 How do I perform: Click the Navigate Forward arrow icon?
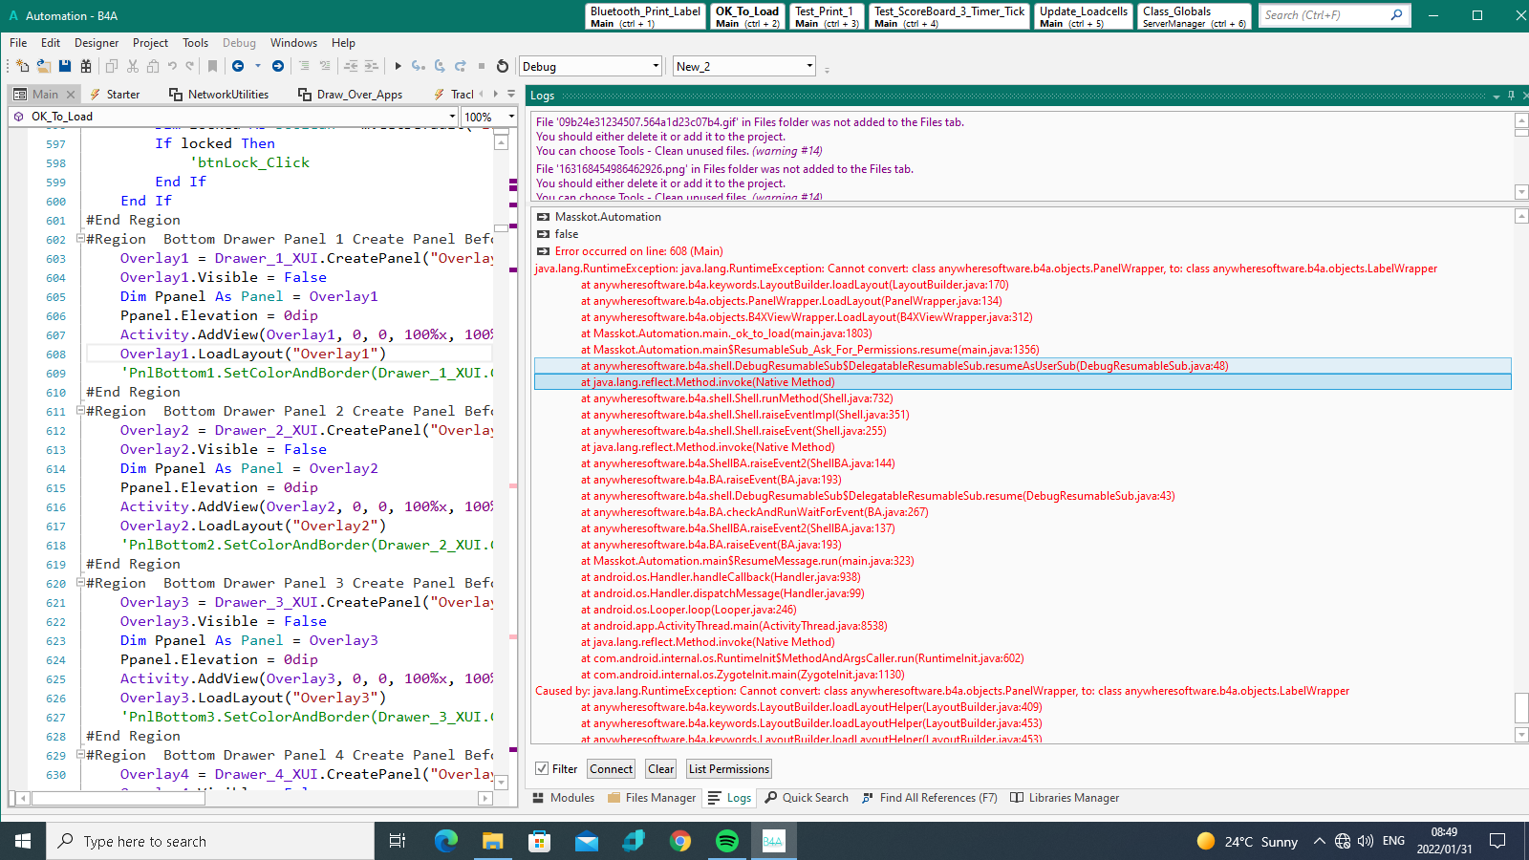[278, 66]
